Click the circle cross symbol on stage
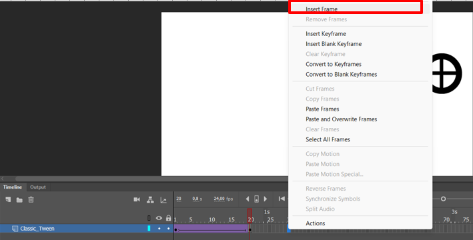This screenshot has height=240, width=473. click(447, 73)
